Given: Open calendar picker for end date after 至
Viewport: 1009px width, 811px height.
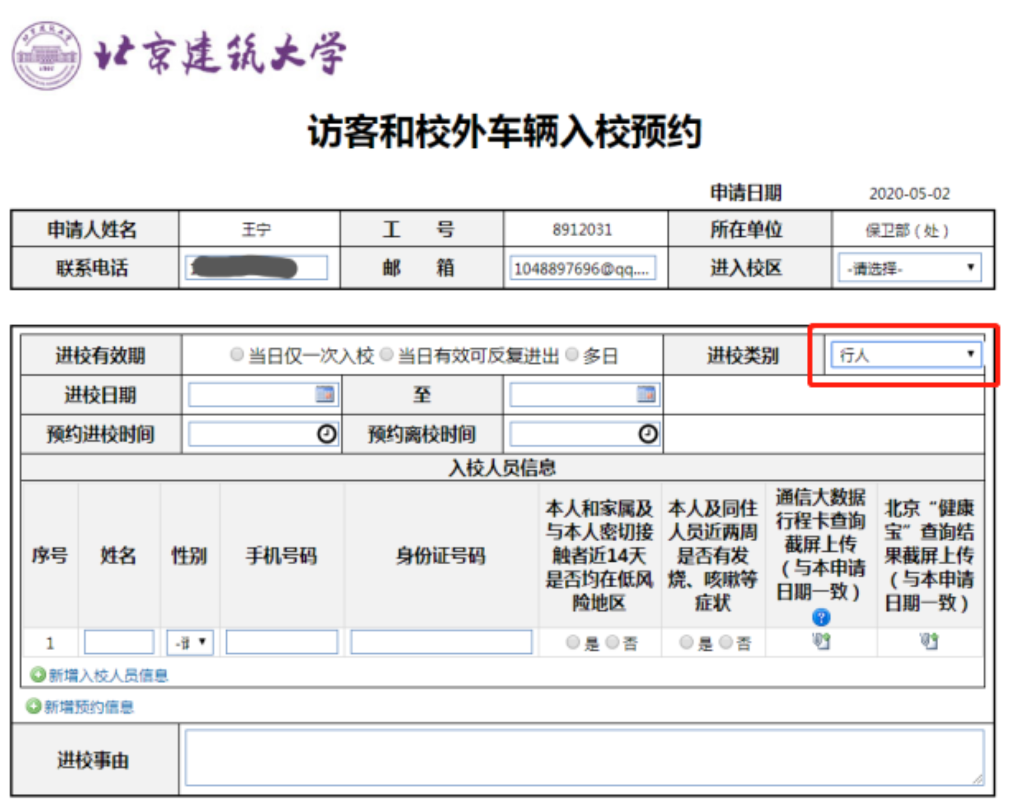Looking at the screenshot, I should pyautogui.click(x=646, y=394).
